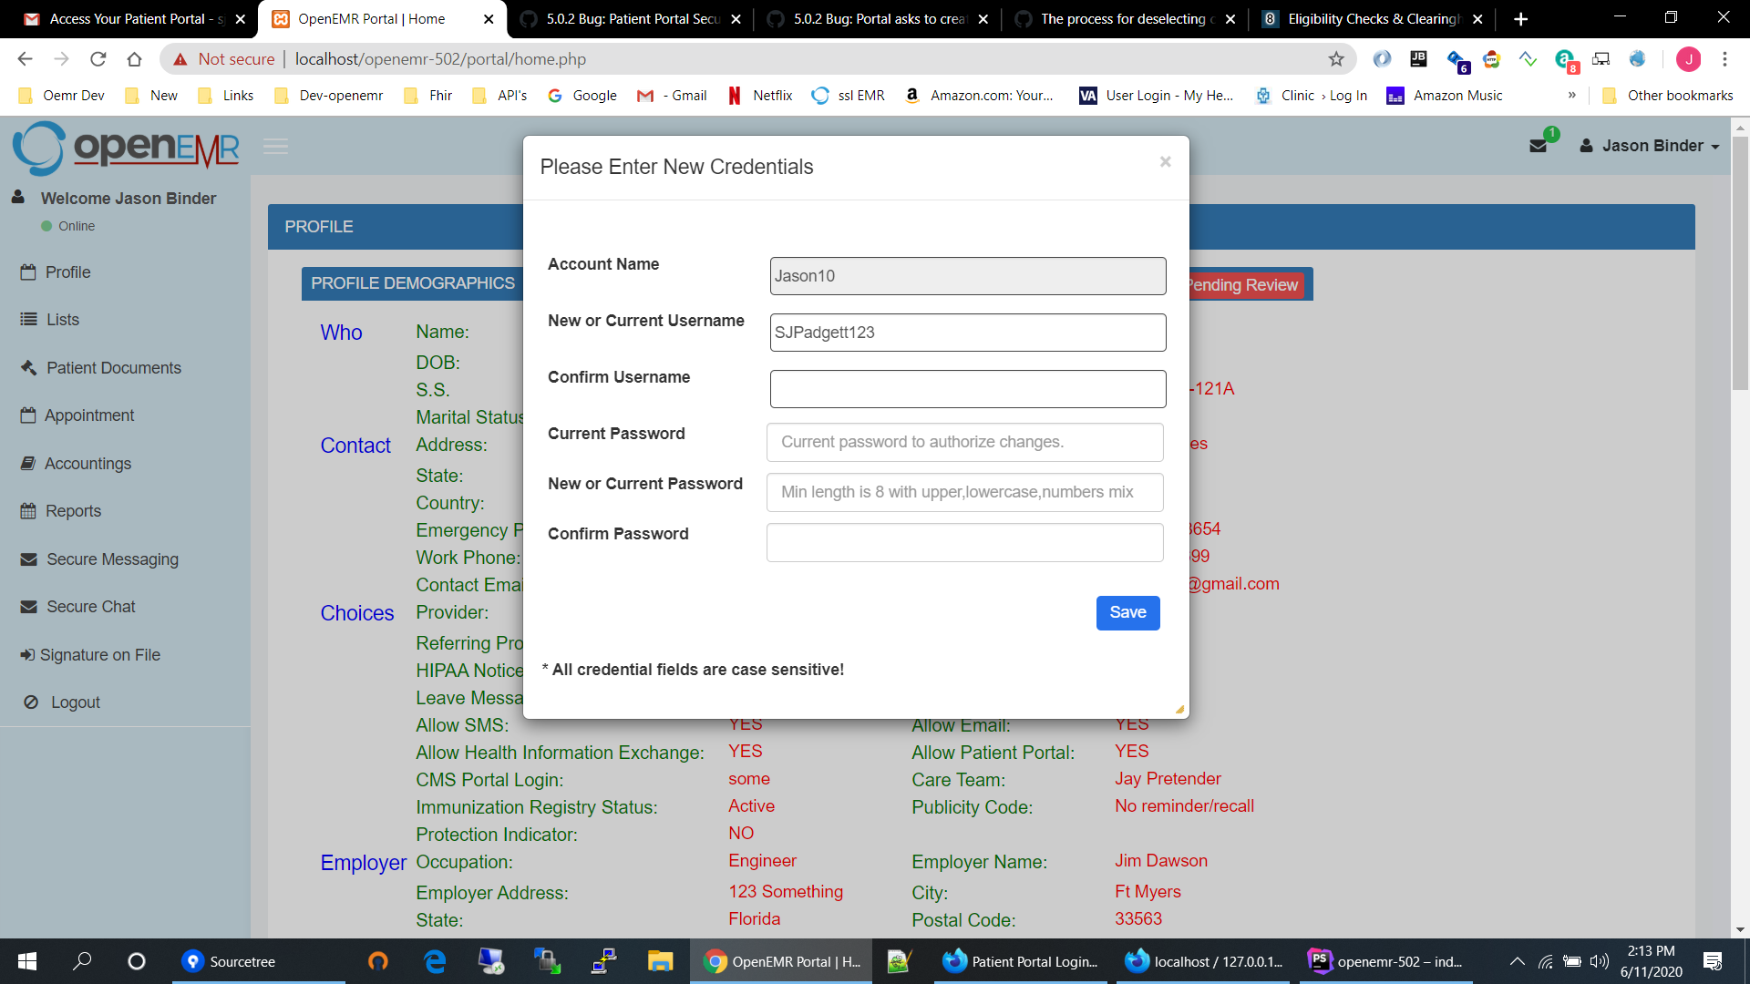1750x984 pixels.
Task: Open the Profile section in the sidebar
Action: (x=67, y=272)
